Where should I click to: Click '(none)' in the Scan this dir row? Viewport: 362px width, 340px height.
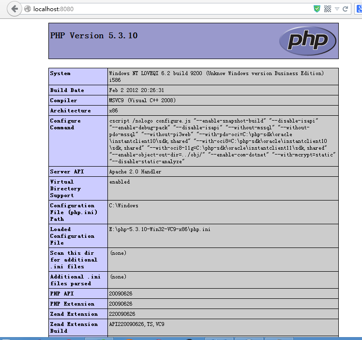(x=118, y=253)
